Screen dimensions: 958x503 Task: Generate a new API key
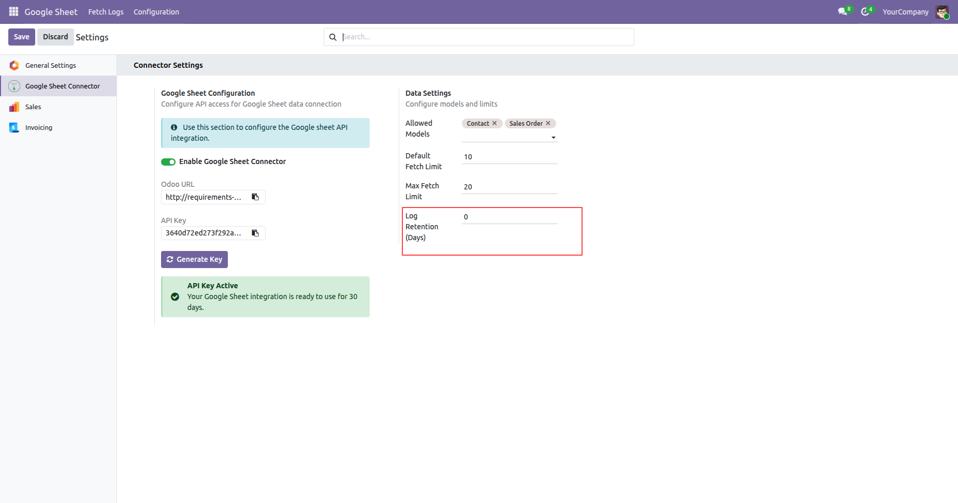[x=194, y=259]
